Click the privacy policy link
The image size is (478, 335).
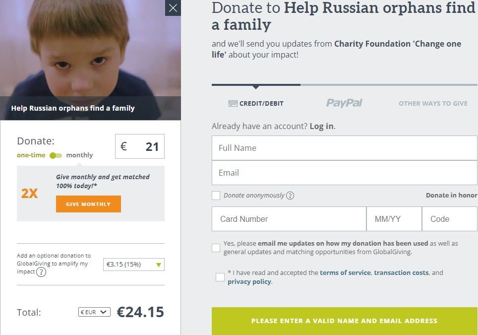[x=249, y=281]
